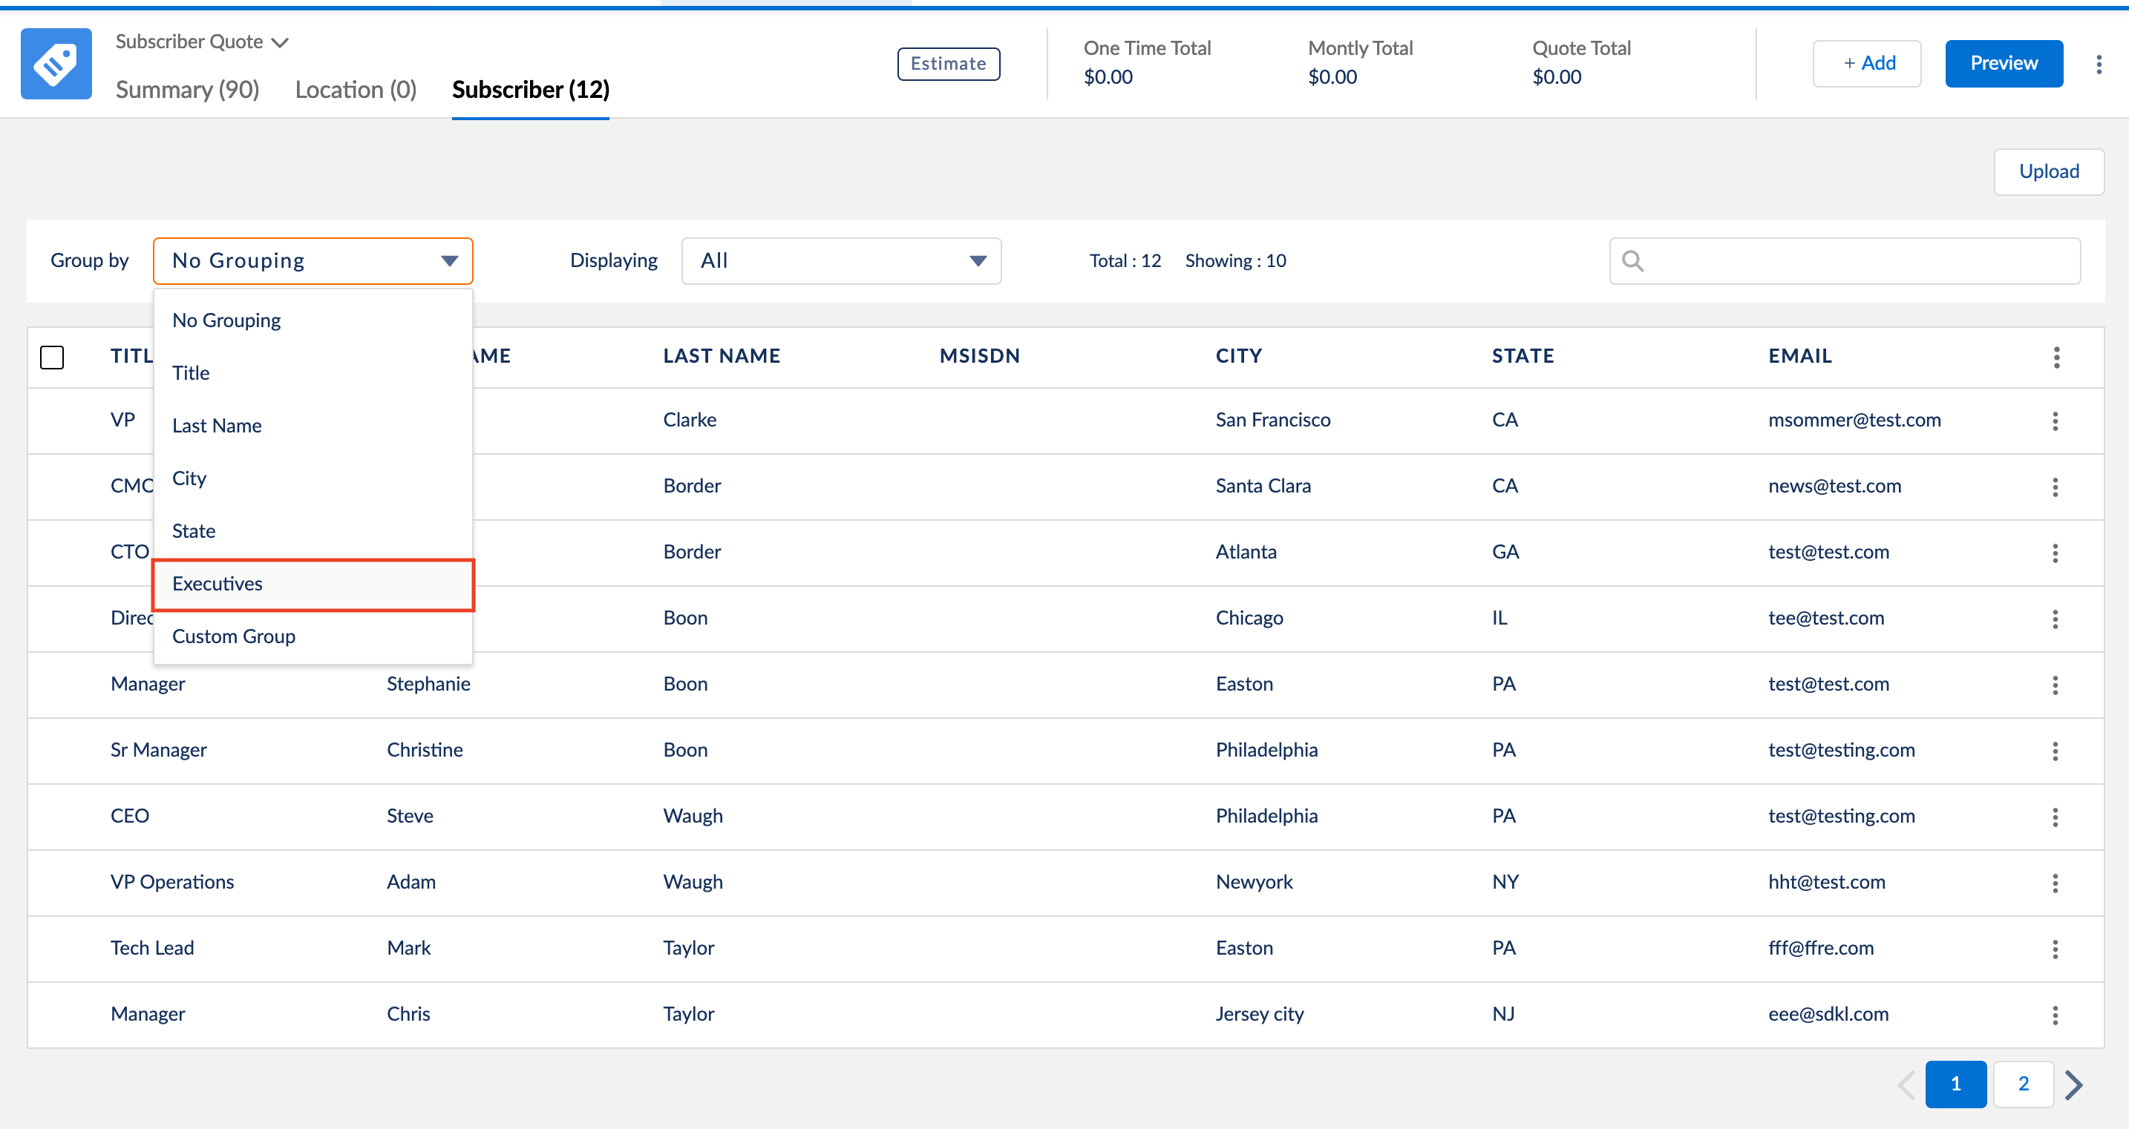Screen dimensions: 2129x1129
Task: Click the San Francisco city cell
Action: pos(1273,420)
